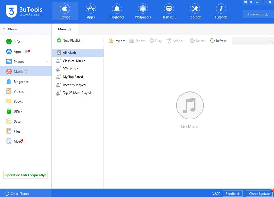This screenshot has width=274, height=197.
Task: Open the Ringtones top navigation icon
Action: tap(117, 11)
